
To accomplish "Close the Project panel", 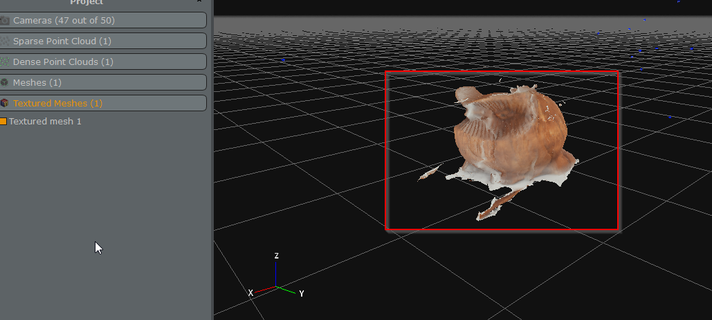I will (200, 2).
